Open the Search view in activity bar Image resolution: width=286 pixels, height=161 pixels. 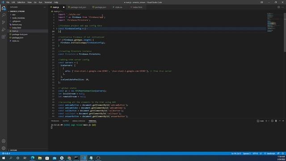[x=4, y=15]
